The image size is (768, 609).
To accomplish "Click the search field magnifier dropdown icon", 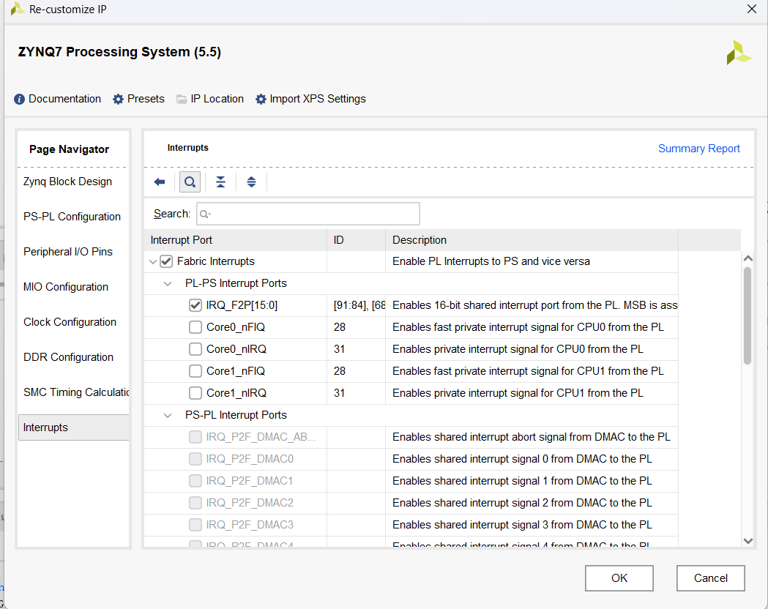I will (x=205, y=214).
